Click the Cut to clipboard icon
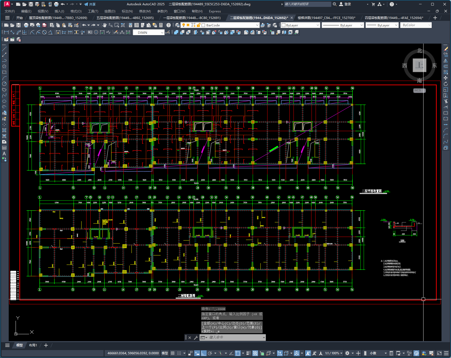 pos(52,25)
